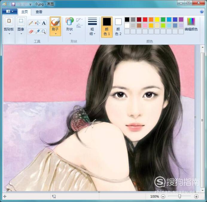This screenshot has height=202, width=207.
Task: Open the line Size thickness icon
Action: point(92,21)
